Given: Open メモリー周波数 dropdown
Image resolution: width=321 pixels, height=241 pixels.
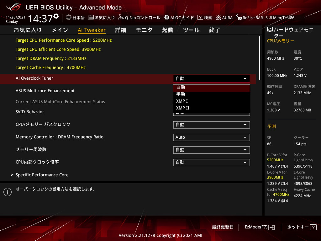Looking at the screenshot, I should click(212, 150).
